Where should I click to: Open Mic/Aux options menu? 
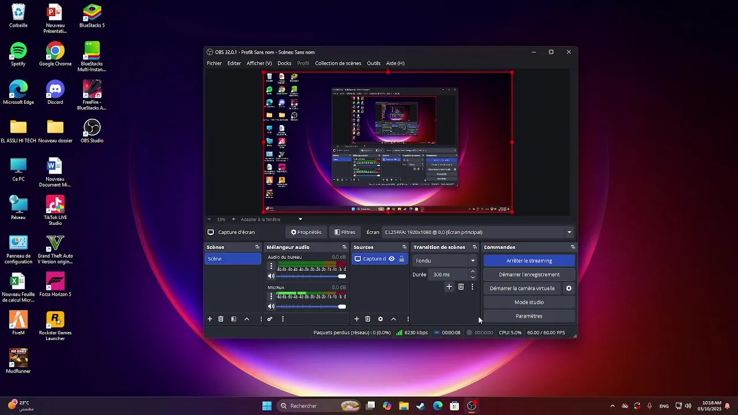272,296
